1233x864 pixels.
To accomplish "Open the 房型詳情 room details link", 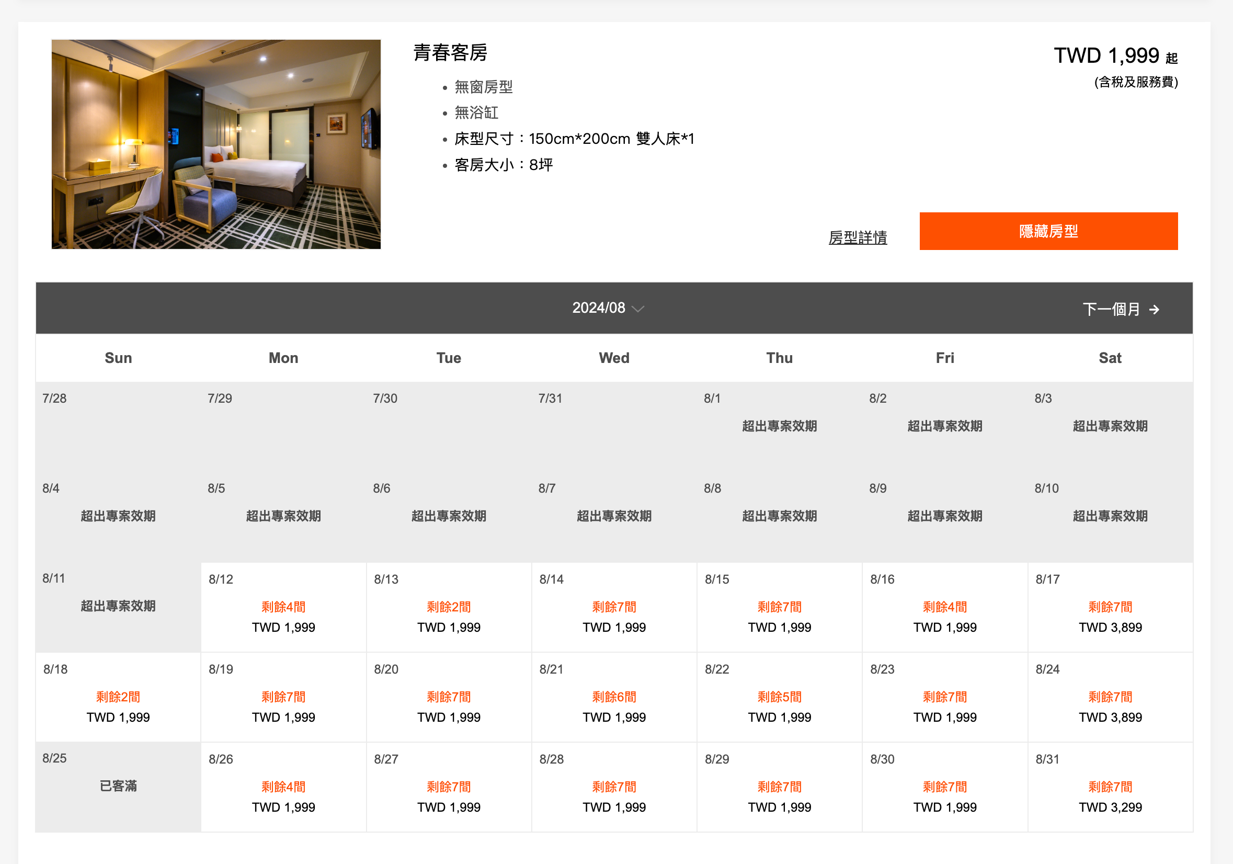I will 857,237.
